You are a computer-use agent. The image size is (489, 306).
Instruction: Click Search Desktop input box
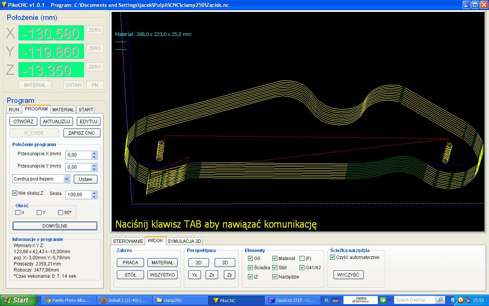click(415, 300)
